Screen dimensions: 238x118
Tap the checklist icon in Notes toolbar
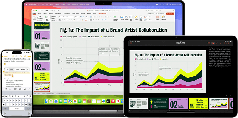[x=11, y=89]
